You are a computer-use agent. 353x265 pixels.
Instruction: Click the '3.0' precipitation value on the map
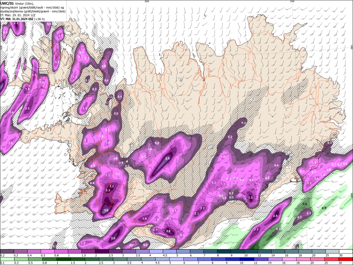point(113,238)
